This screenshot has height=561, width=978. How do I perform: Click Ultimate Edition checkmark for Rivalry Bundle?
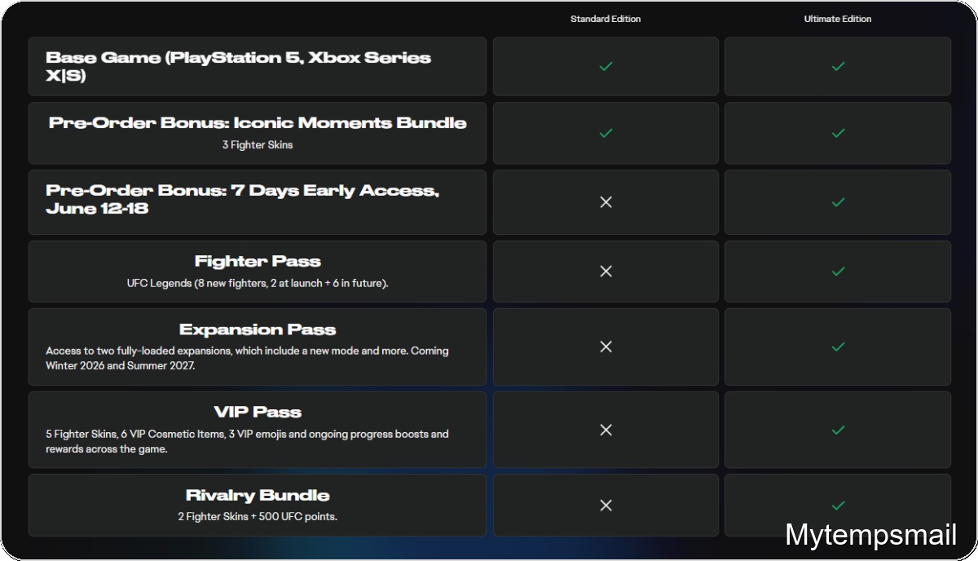point(838,506)
